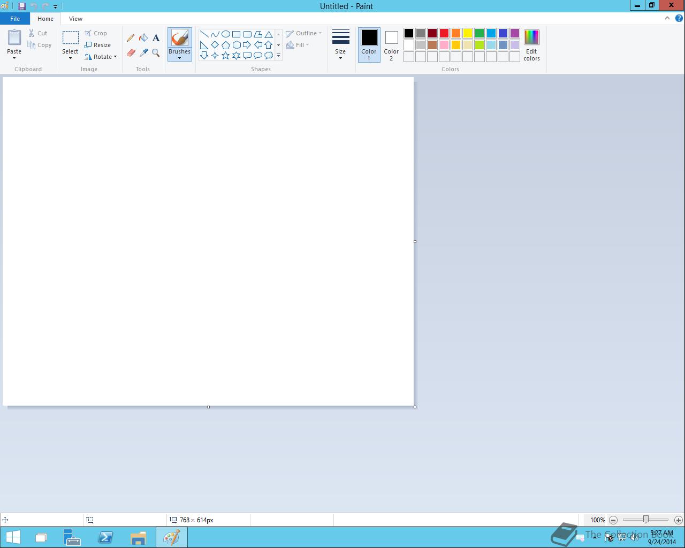The height and width of the screenshot is (548, 685).
Task: Choose the Brushes tool icon
Action: pos(179,38)
